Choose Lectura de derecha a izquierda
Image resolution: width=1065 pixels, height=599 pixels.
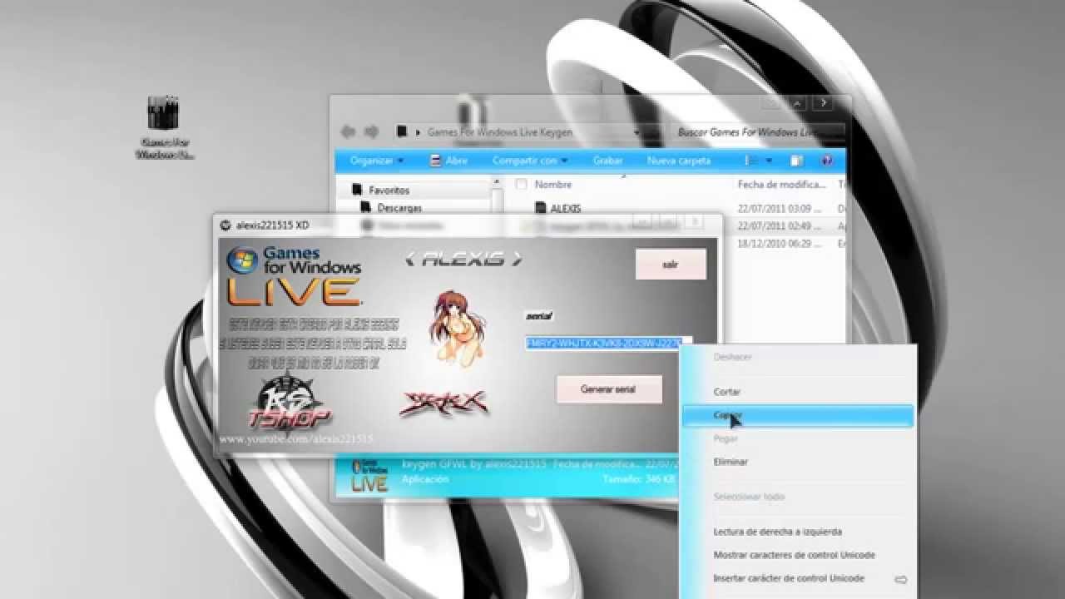point(777,532)
